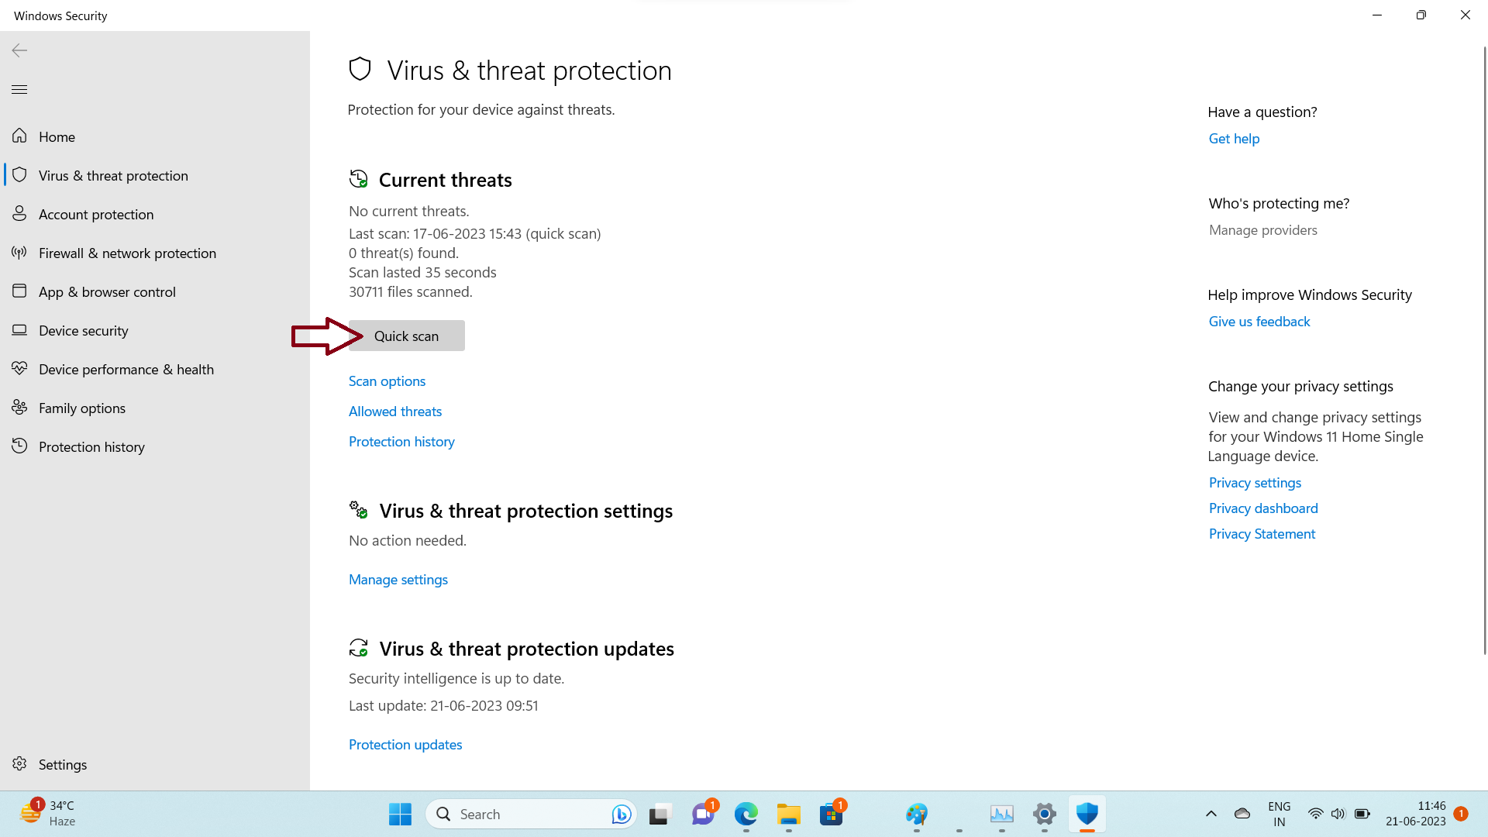The width and height of the screenshot is (1488, 837).
Task: Click the back arrow icon
Action: (19, 50)
